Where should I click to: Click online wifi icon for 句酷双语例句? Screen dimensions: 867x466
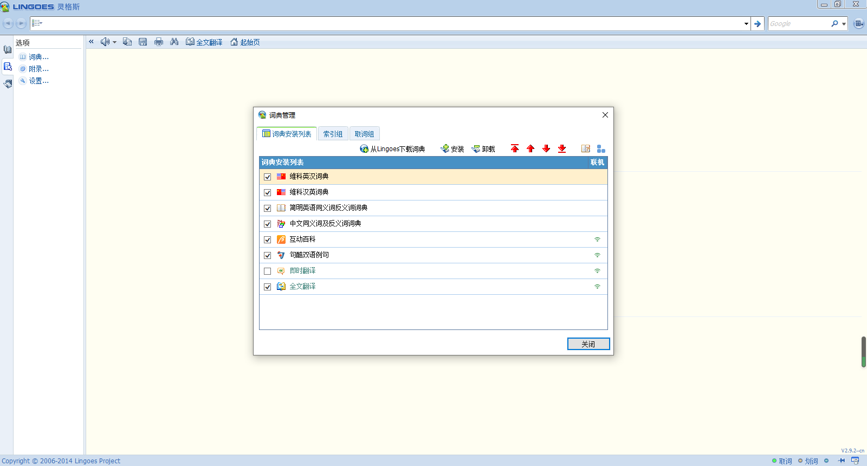tap(597, 255)
